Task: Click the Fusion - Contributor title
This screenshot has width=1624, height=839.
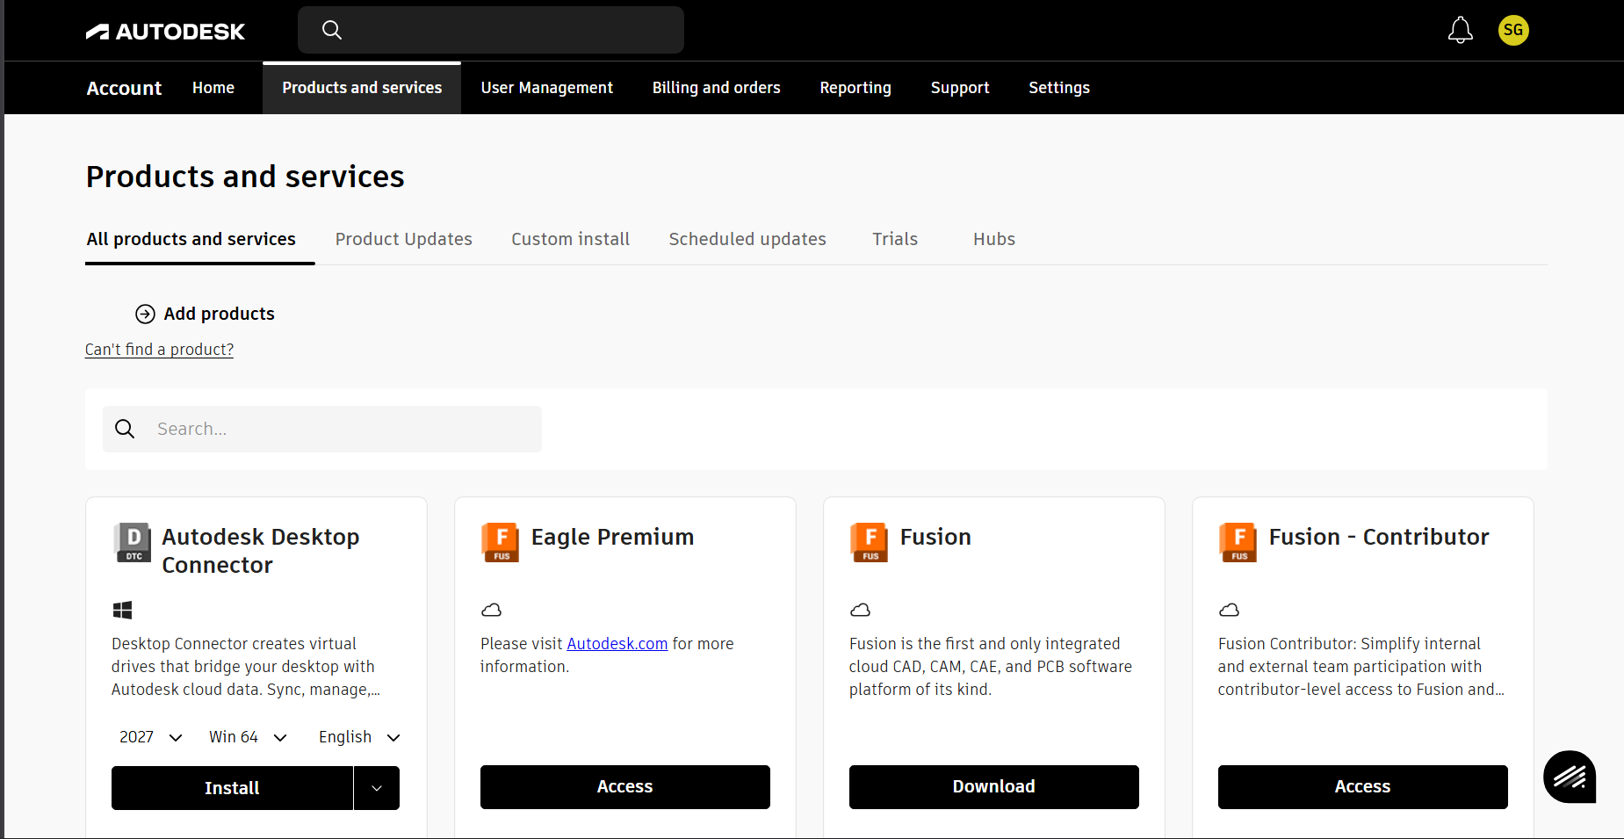Action: click(1379, 537)
